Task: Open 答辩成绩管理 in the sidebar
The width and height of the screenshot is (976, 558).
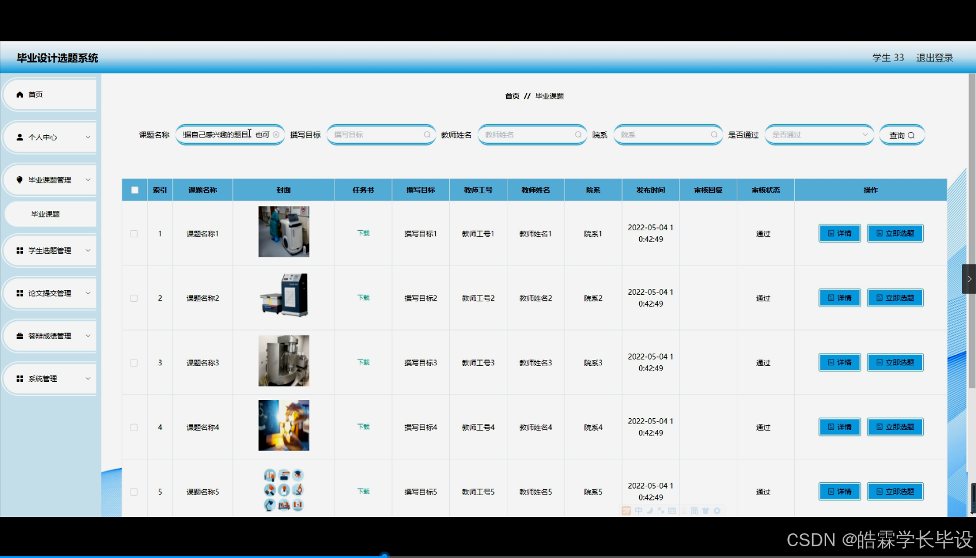Action: click(50, 336)
